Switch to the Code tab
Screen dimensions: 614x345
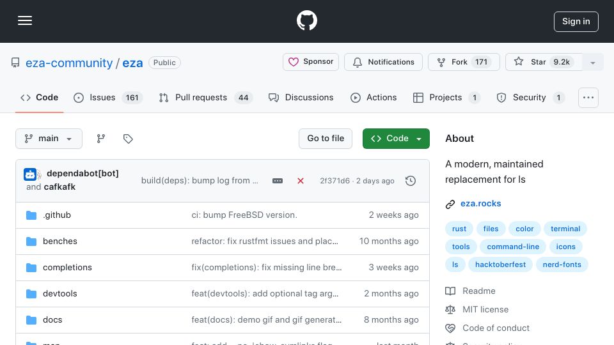click(x=40, y=97)
